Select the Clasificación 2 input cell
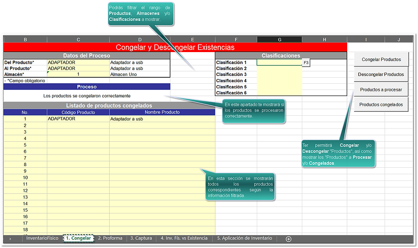Image resolution: width=418 pixels, height=248 pixels. (279, 69)
